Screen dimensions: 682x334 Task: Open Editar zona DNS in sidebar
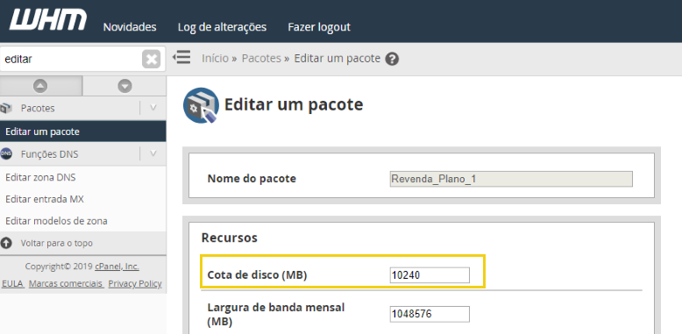click(40, 177)
